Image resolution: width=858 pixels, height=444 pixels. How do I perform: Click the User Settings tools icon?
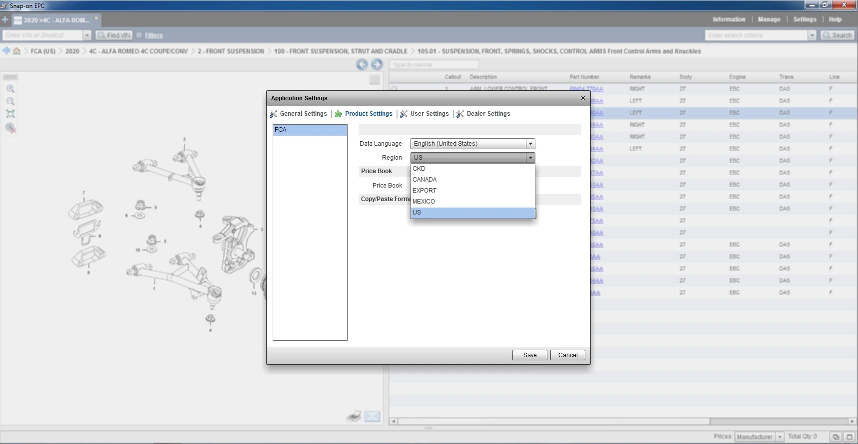404,114
